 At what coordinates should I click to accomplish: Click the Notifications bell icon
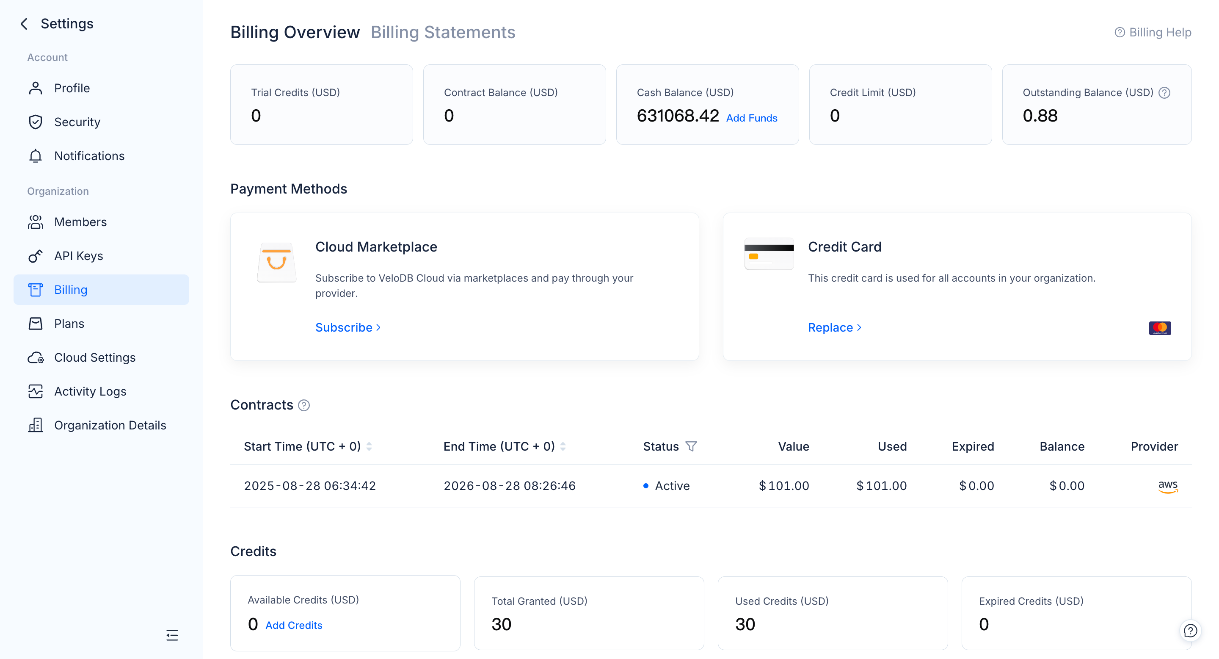[36, 156]
